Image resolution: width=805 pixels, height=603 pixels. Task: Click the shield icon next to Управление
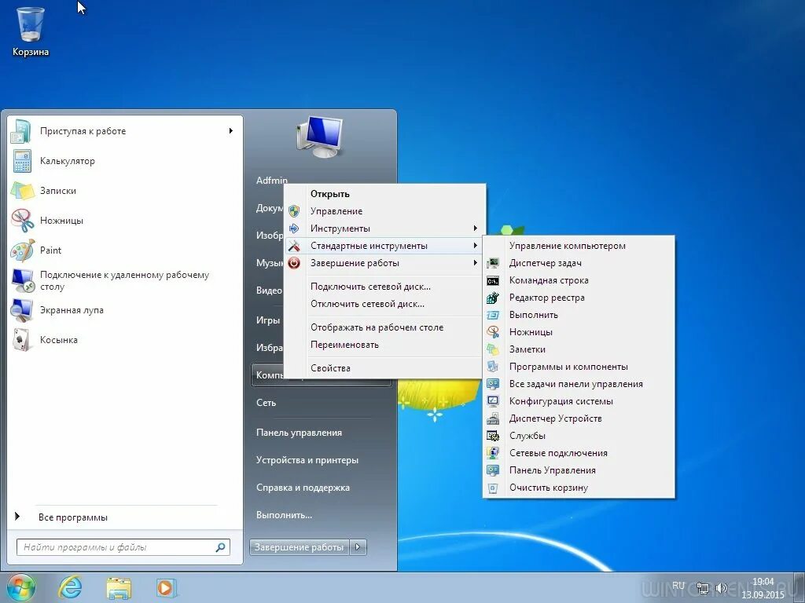(x=294, y=211)
